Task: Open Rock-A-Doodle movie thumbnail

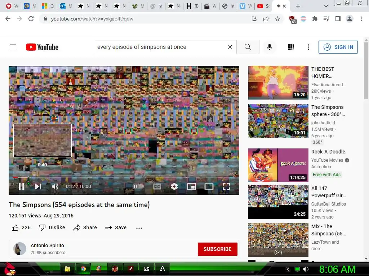Action: 278,165
